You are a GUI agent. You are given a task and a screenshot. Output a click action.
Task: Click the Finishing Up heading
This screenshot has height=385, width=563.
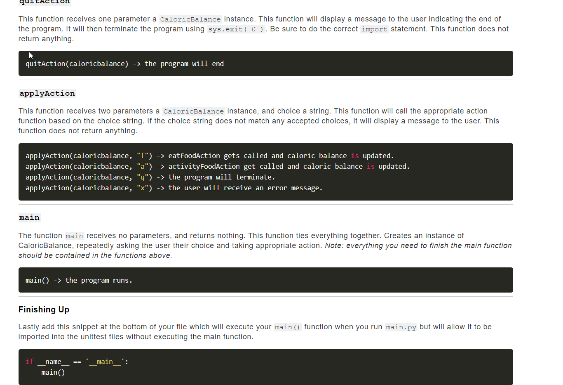click(44, 309)
